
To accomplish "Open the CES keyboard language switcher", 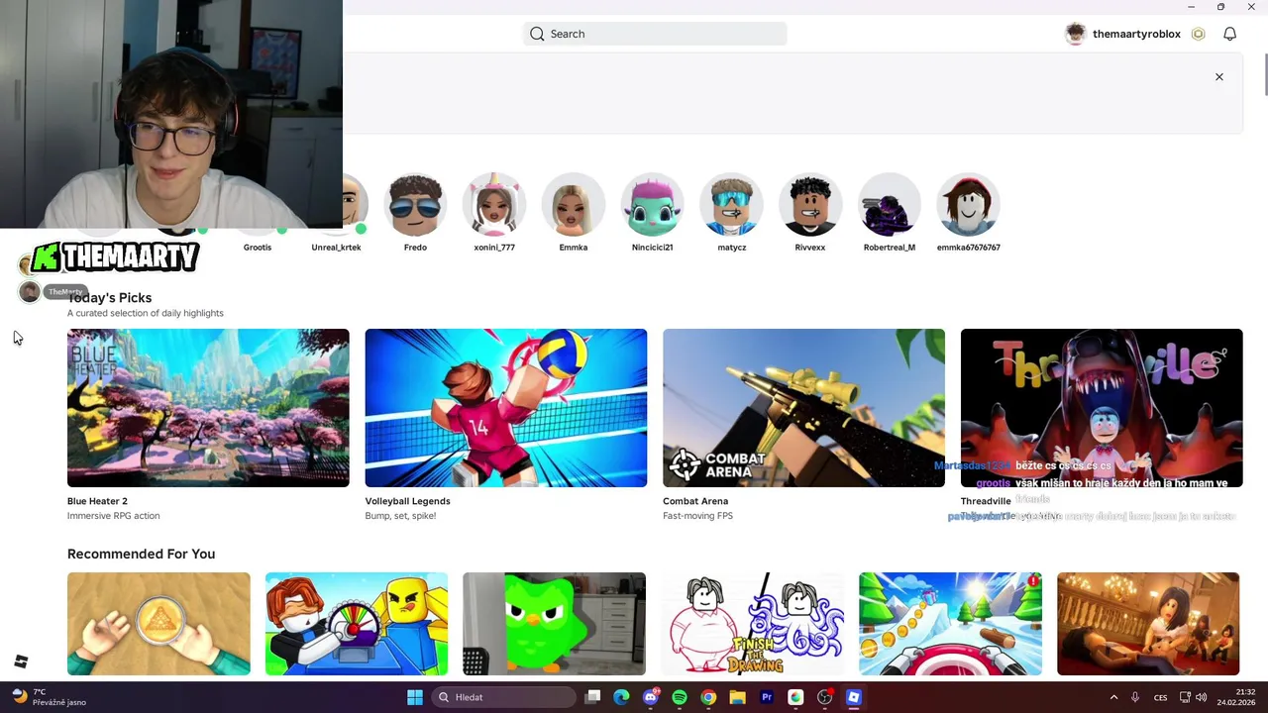I will [x=1160, y=697].
